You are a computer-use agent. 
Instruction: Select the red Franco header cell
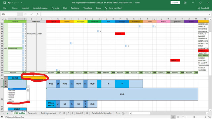tap(53, 21)
